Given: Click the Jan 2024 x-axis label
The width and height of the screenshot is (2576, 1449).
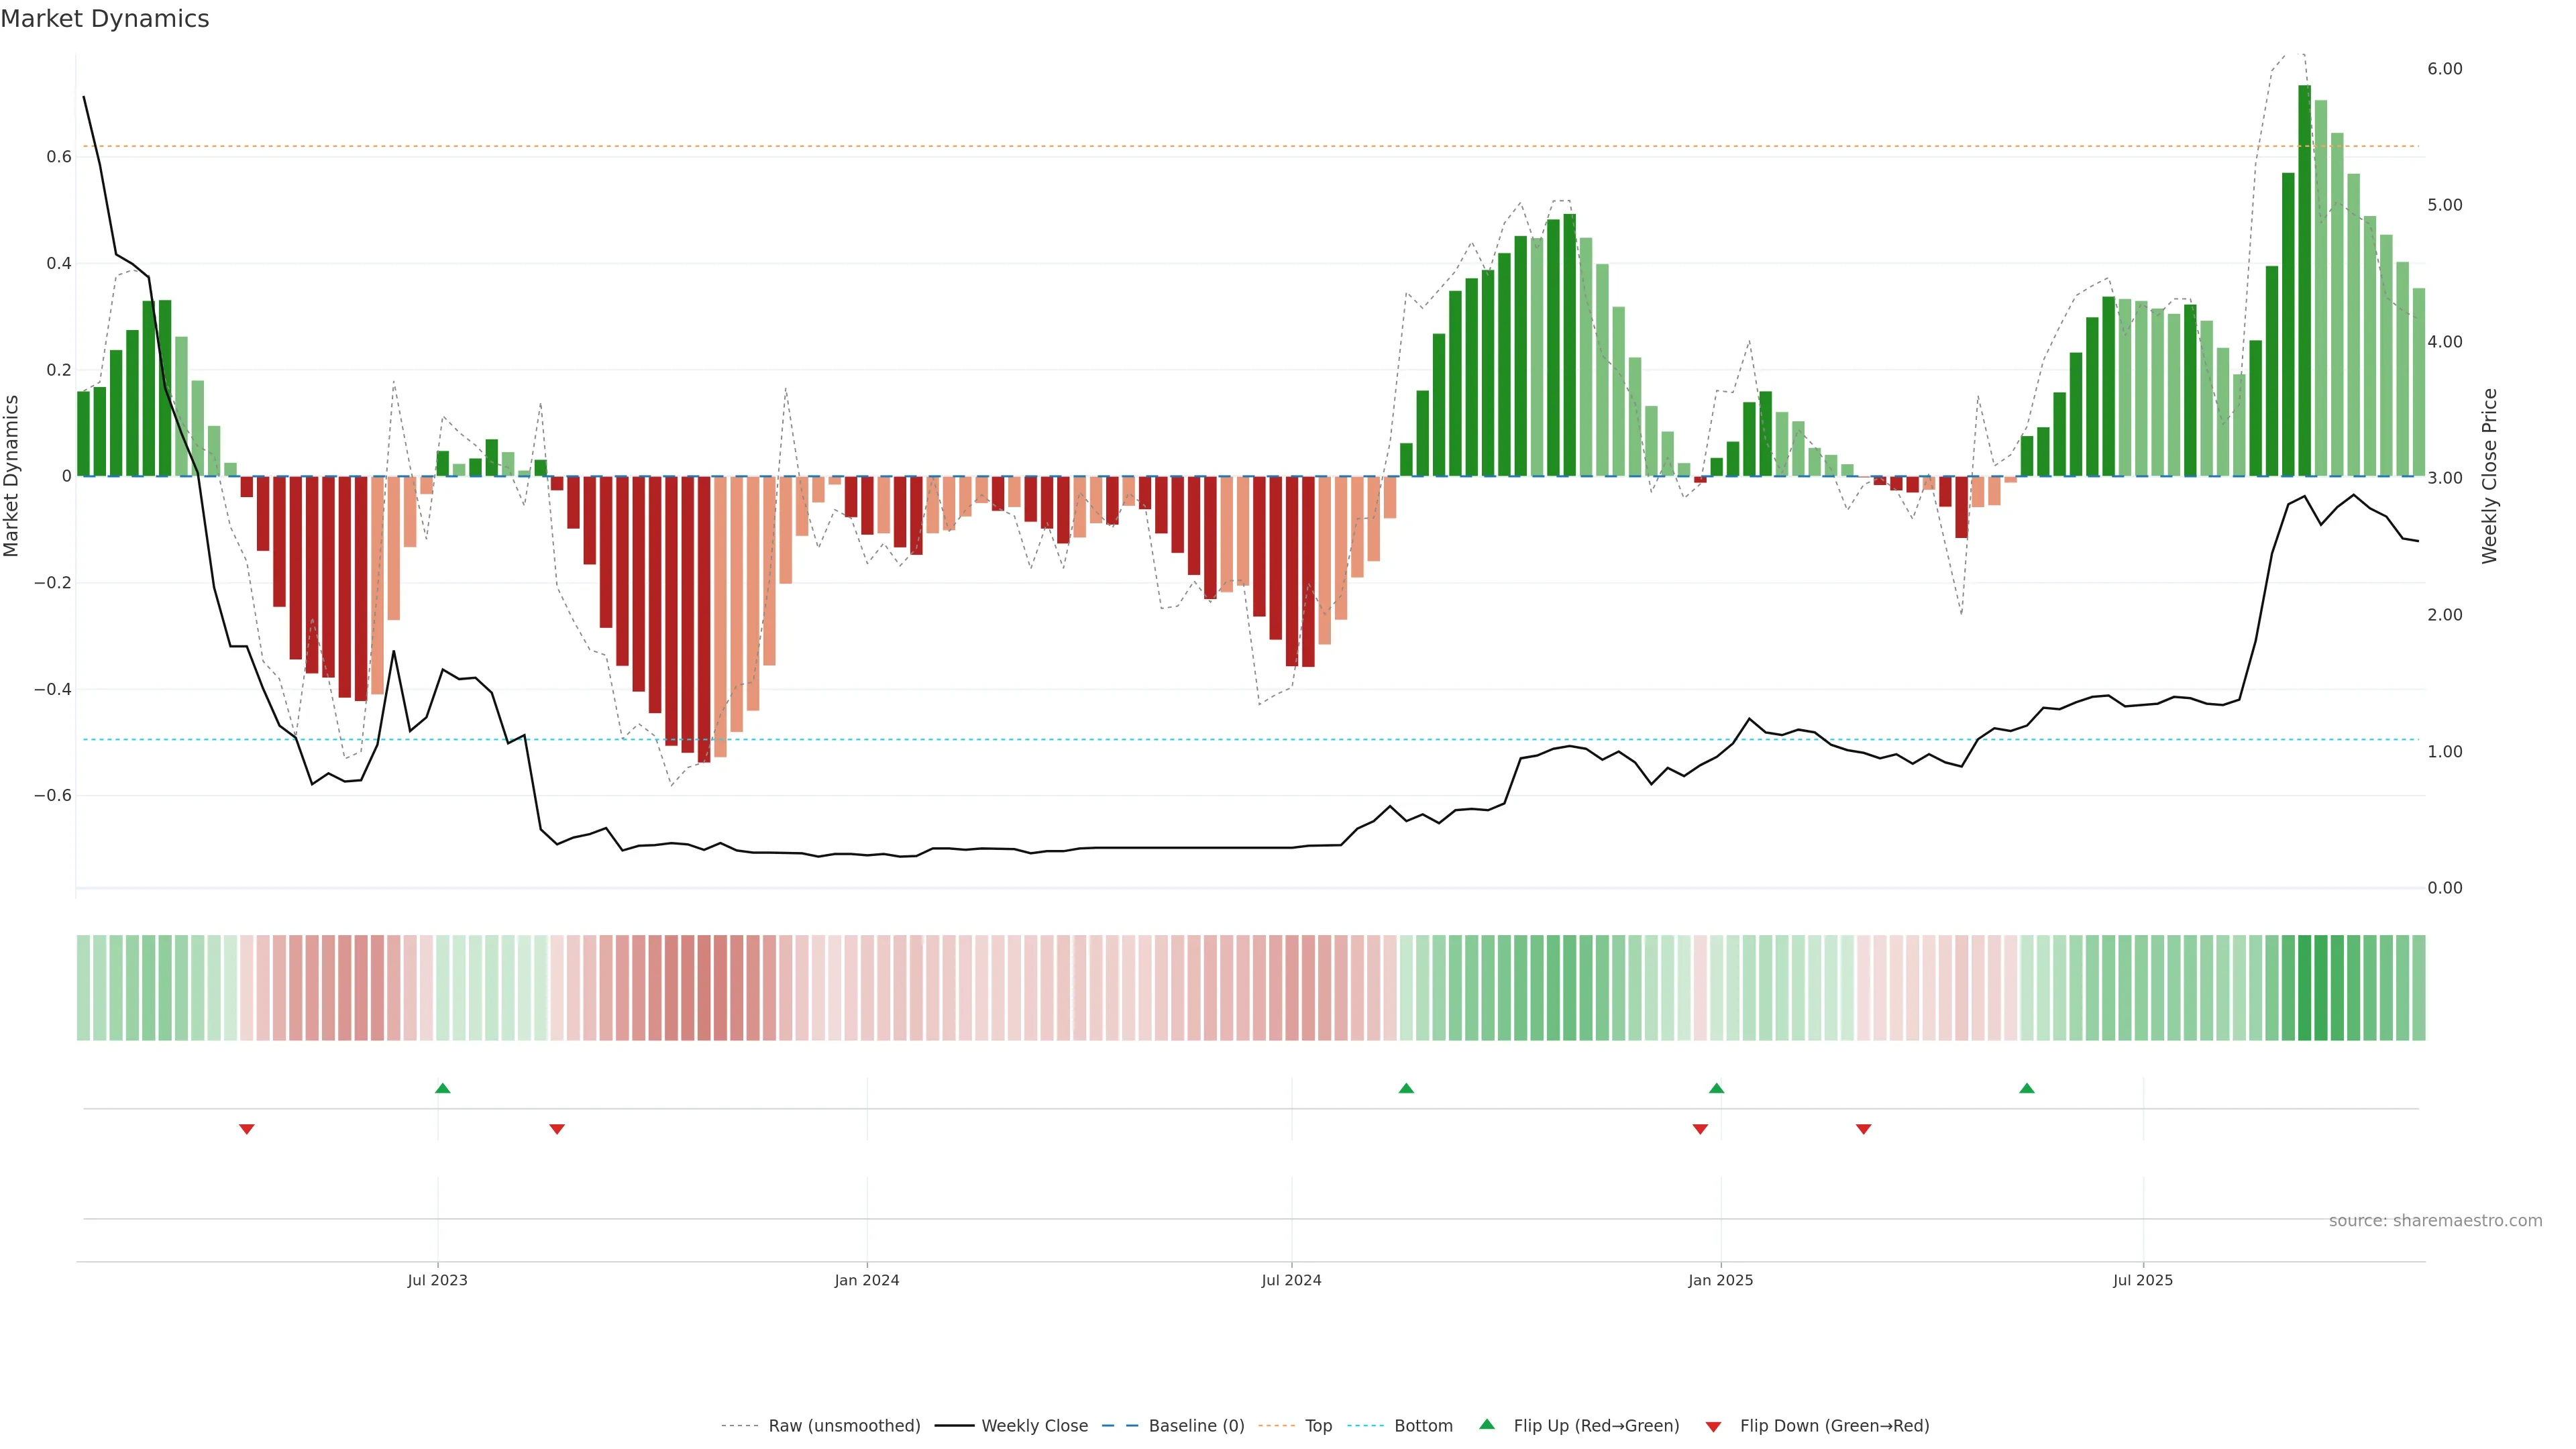Looking at the screenshot, I should 867,1280.
